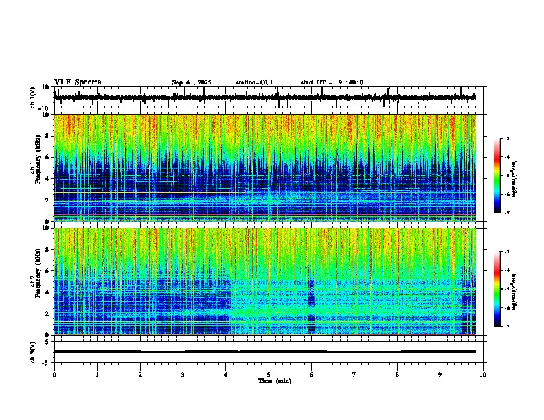
Task: Click the time axis tick label "9"
Action: (x=440, y=375)
